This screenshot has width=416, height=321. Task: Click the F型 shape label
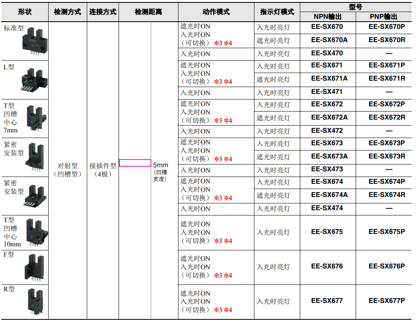pyautogui.click(x=8, y=254)
